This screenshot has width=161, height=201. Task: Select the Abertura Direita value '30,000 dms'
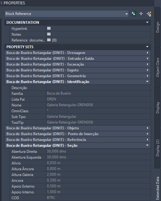tap(56, 151)
